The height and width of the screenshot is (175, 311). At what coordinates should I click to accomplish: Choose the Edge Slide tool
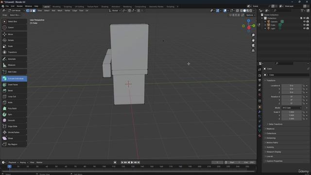14,126
